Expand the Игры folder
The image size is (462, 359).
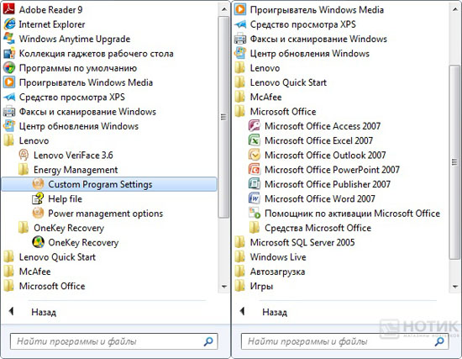click(254, 286)
